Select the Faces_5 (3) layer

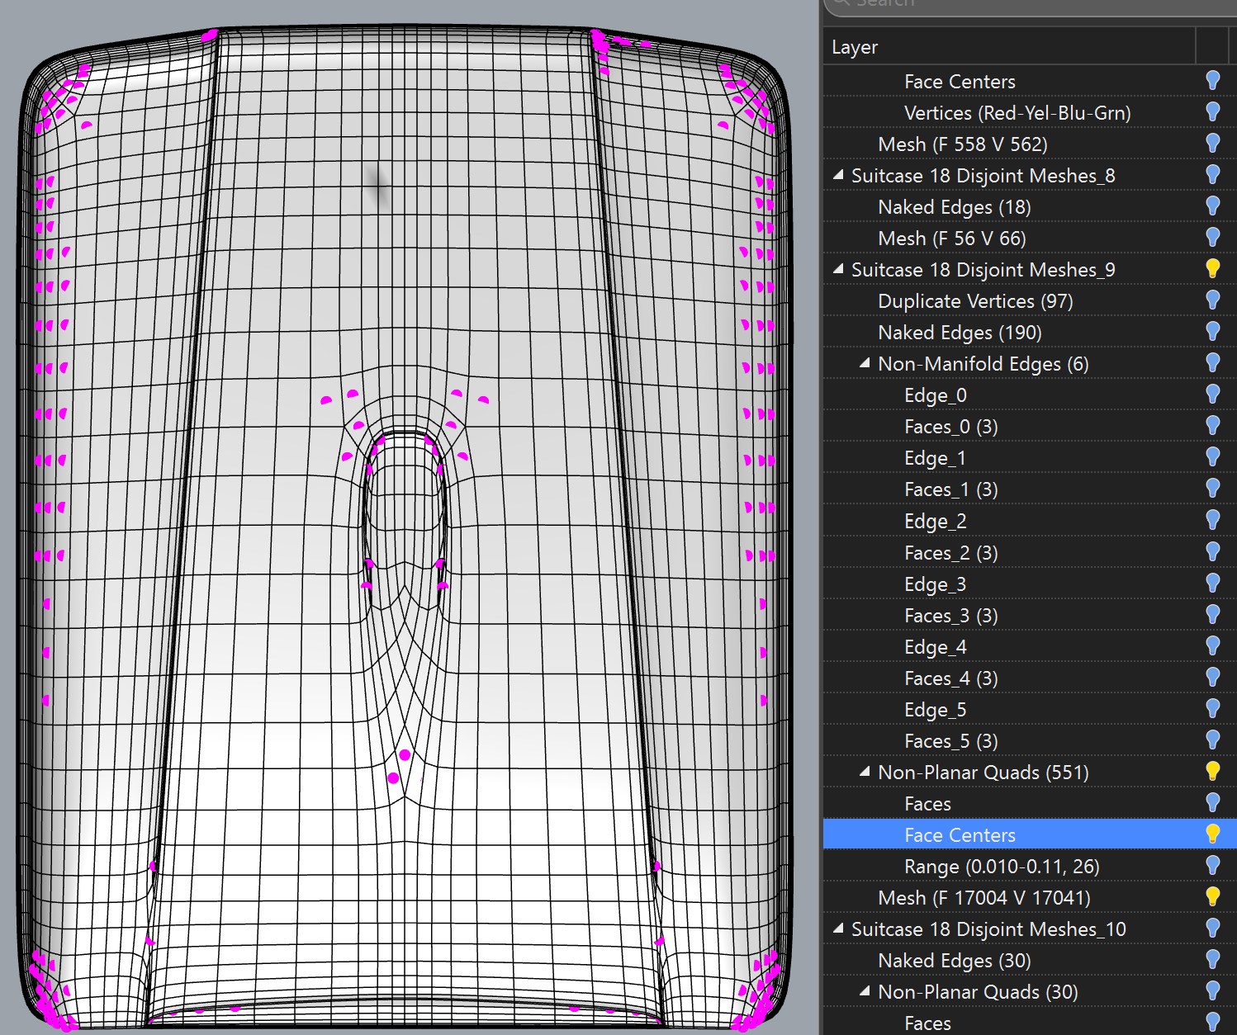(x=950, y=741)
